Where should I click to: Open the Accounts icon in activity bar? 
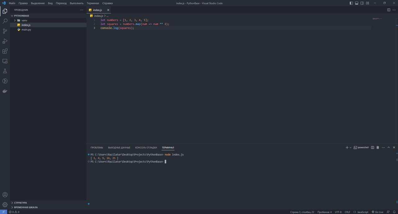[x=5, y=195]
